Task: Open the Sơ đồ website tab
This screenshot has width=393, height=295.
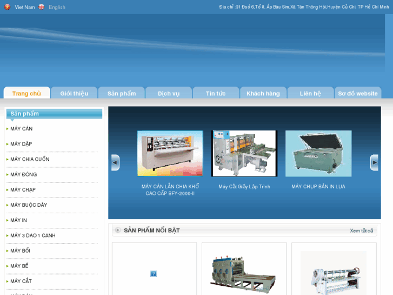Action: click(358, 94)
